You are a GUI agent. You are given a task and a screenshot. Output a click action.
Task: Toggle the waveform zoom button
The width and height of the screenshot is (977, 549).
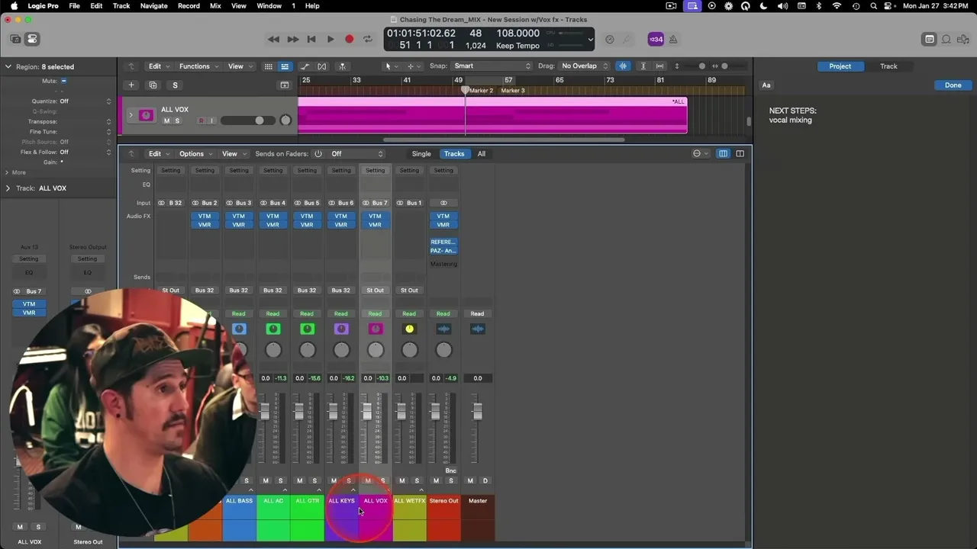click(x=623, y=66)
